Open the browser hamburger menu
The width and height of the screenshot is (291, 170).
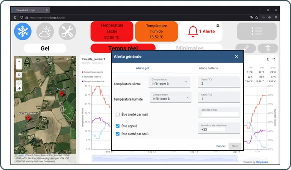(276, 18)
